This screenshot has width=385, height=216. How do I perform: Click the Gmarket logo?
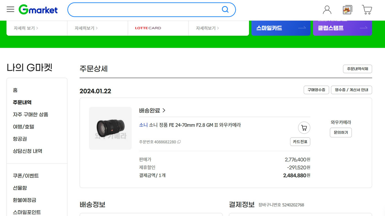pos(38,9)
